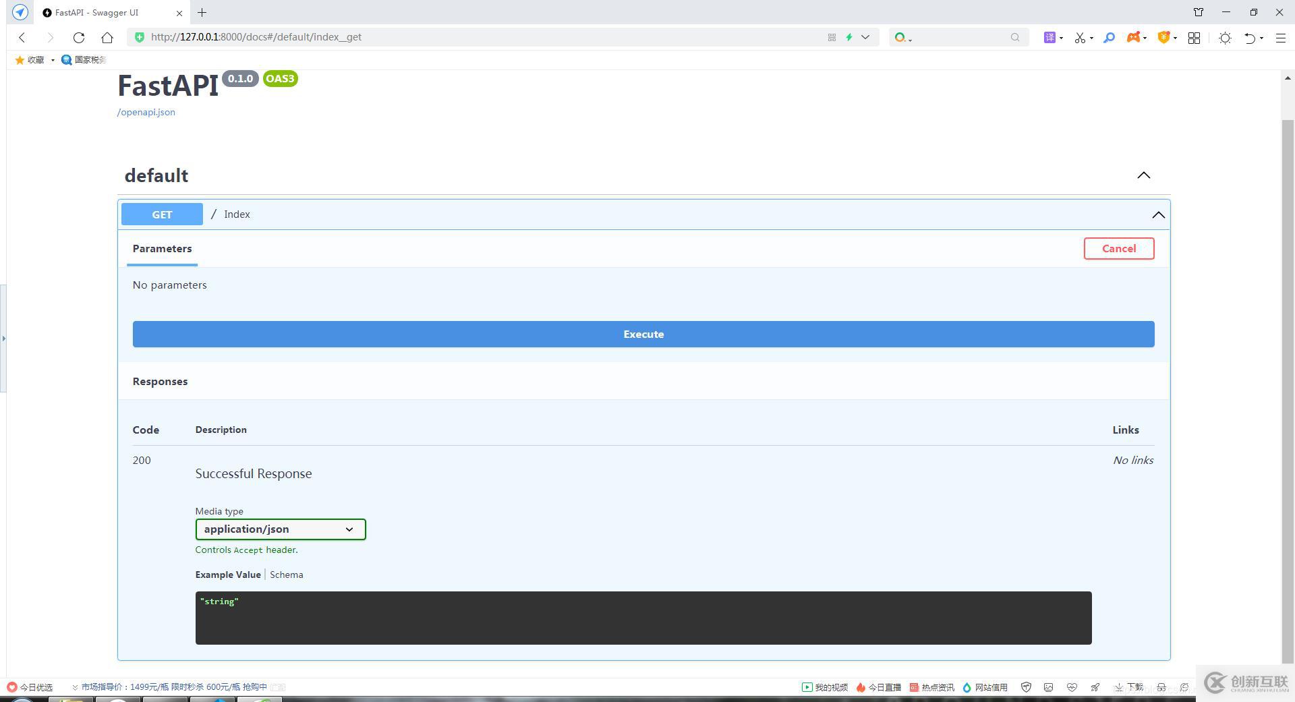Open 我的视频 in status bar

824,687
